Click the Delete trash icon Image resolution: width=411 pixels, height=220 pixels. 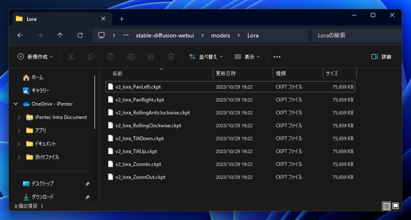pos(171,57)
